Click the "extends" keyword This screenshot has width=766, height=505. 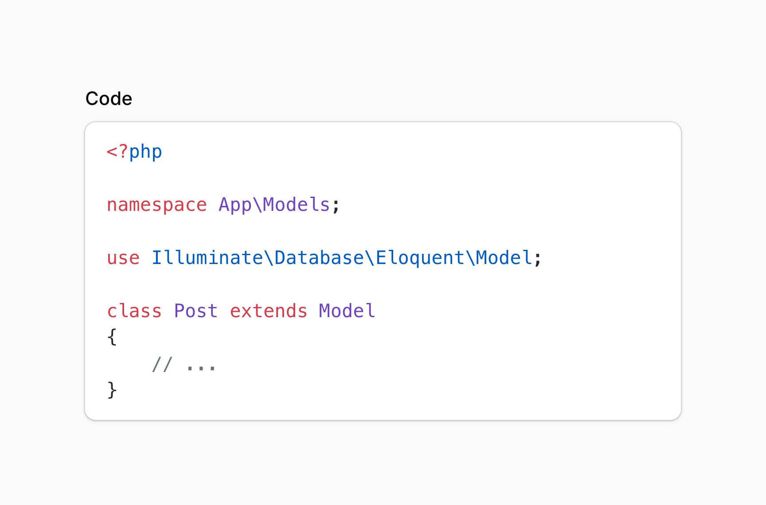pos(269,311)
